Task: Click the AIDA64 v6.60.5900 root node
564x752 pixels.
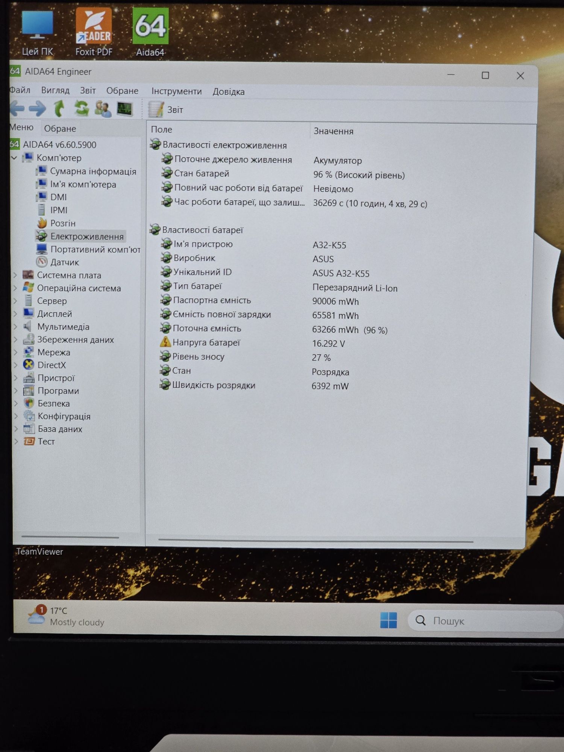Action: tap(53, 144)
